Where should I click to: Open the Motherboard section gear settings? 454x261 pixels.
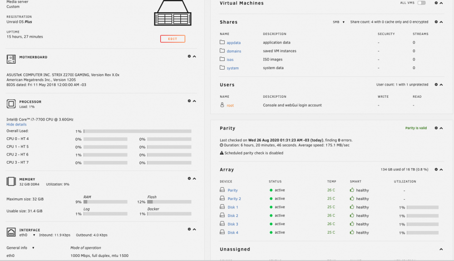[189, 56]
